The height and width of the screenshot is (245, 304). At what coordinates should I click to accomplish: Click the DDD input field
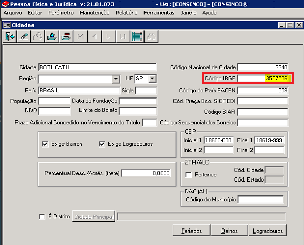coord(55,111)
